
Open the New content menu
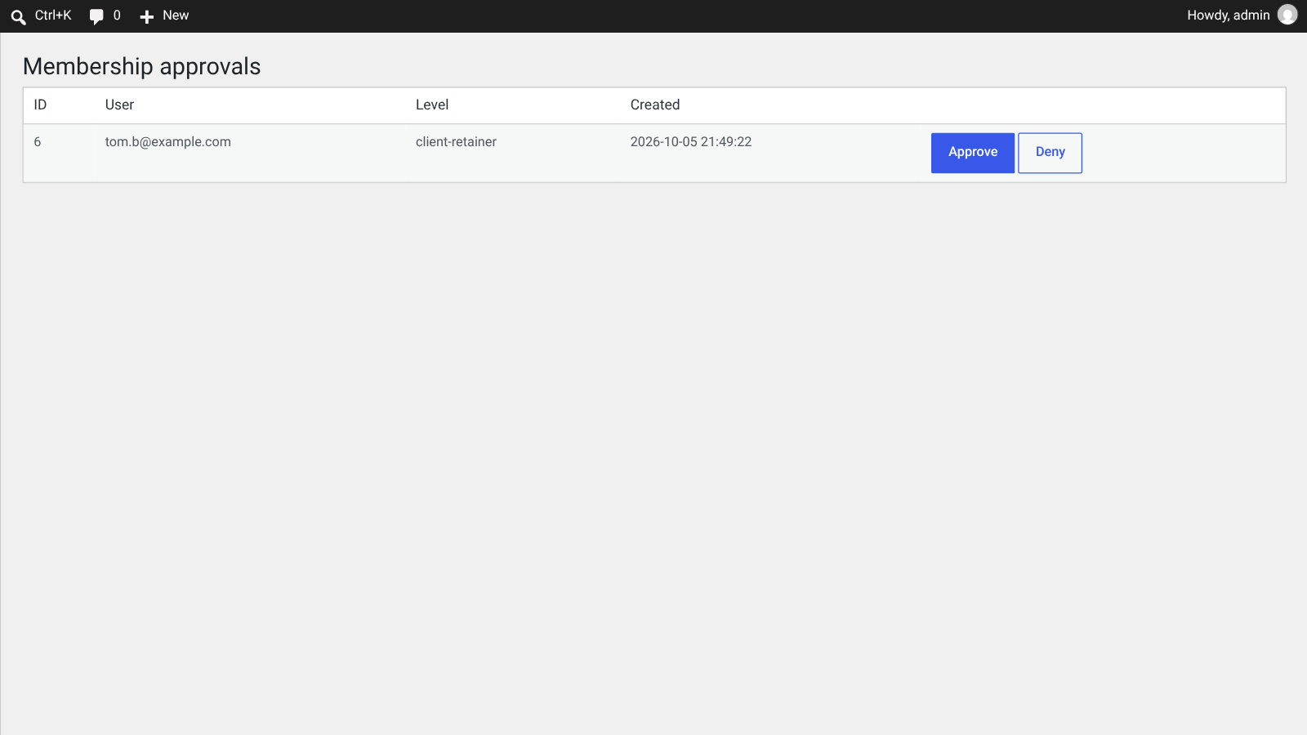click(x=164, y=16)
